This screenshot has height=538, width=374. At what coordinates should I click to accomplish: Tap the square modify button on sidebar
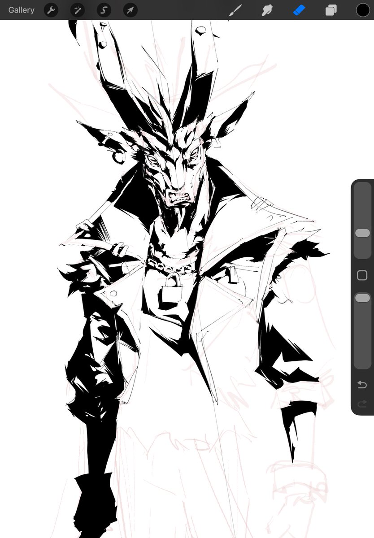coord(362,275)
